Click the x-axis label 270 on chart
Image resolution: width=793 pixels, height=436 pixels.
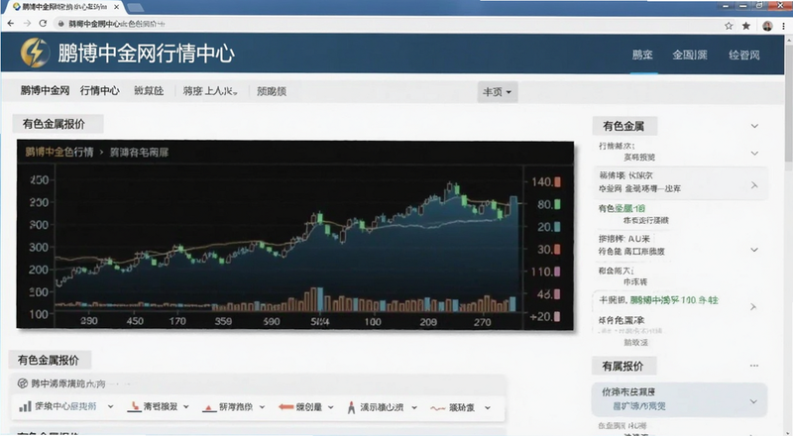pos(482,322)
